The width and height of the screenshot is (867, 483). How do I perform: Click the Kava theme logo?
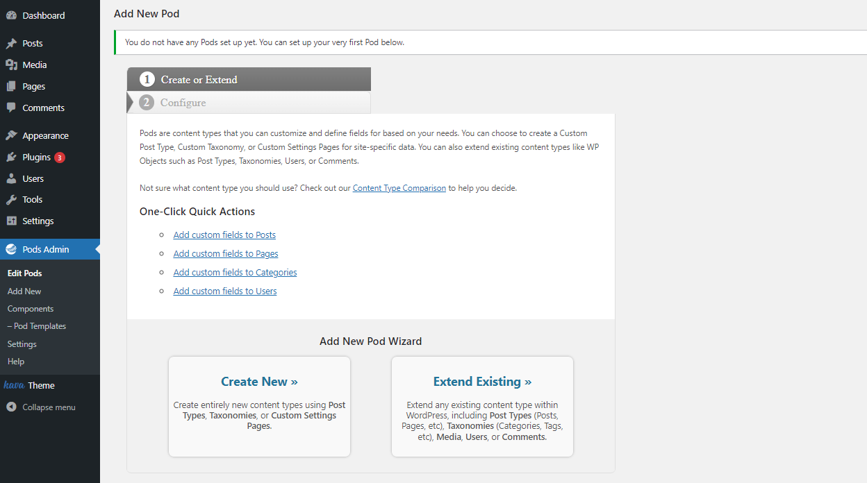pos(14,385)
